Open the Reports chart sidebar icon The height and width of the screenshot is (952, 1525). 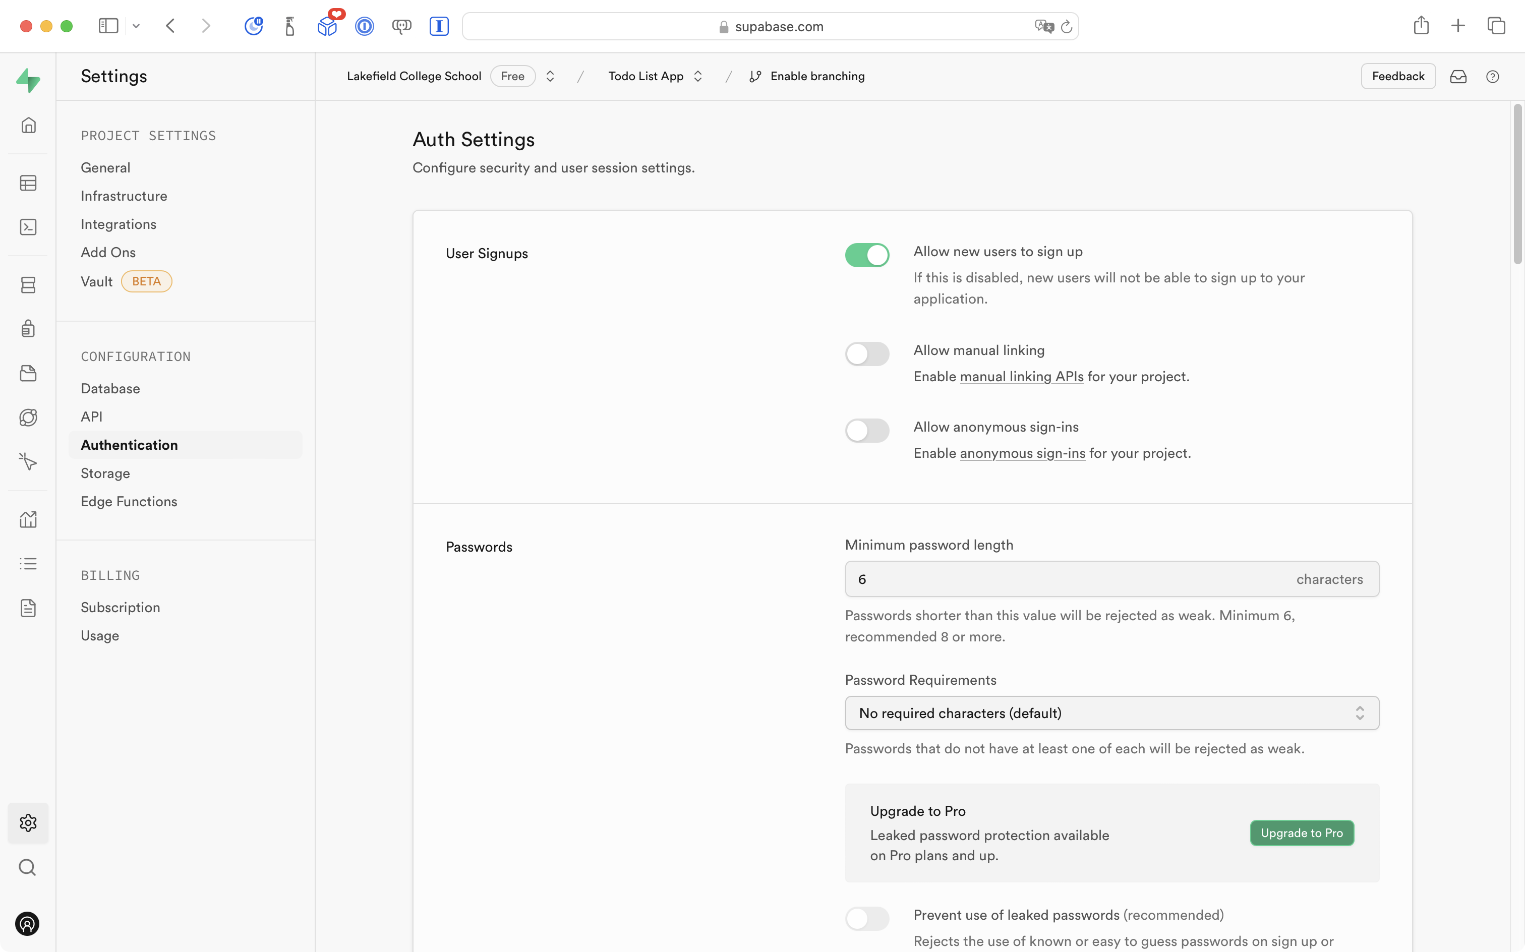pos(28,519)
